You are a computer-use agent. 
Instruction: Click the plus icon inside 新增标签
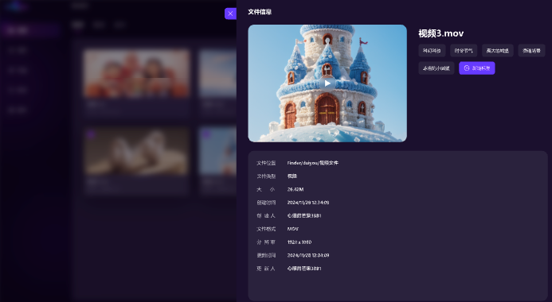pyautogui.click(x=467, y=68)
